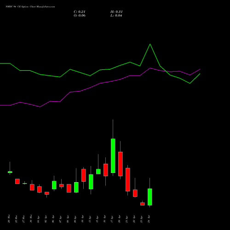Click the '17 Apr' date axis label

(112, 219)
